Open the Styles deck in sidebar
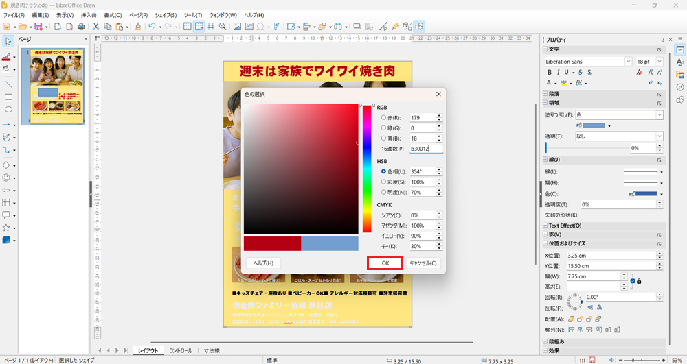 [680, 63]
